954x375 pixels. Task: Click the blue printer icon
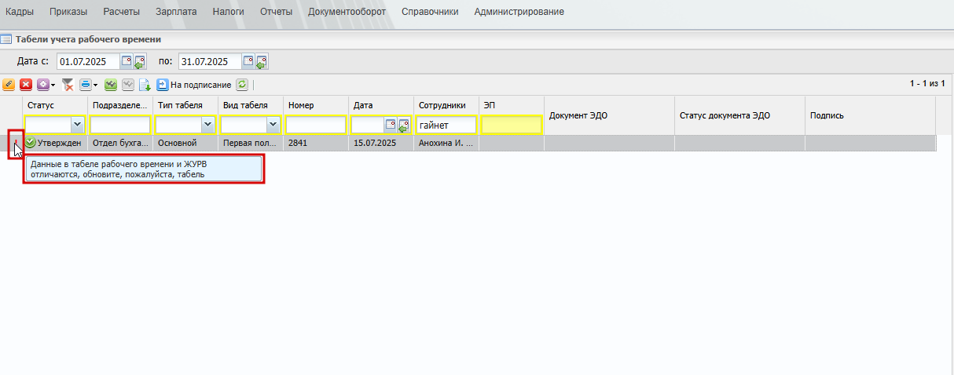pos(86,85)
